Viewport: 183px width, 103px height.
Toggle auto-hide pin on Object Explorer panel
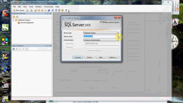click(48, 46)
